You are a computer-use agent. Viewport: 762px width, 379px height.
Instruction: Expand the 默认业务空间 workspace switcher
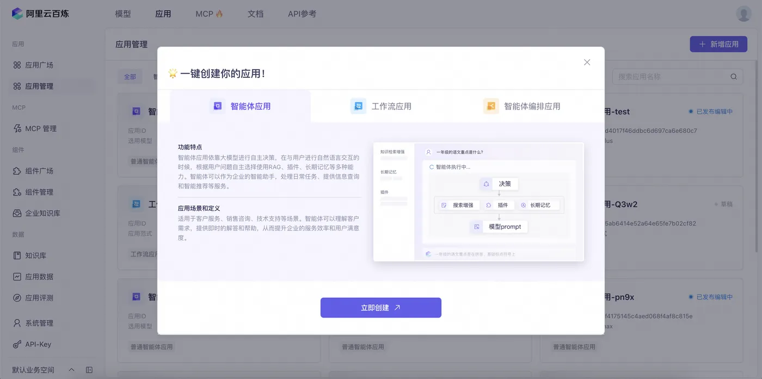71,370
